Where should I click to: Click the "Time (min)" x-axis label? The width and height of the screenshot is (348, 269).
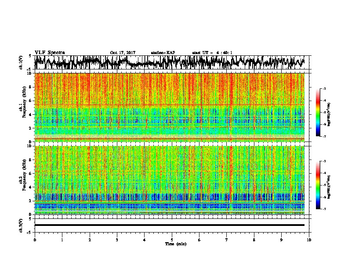[176, 244]
